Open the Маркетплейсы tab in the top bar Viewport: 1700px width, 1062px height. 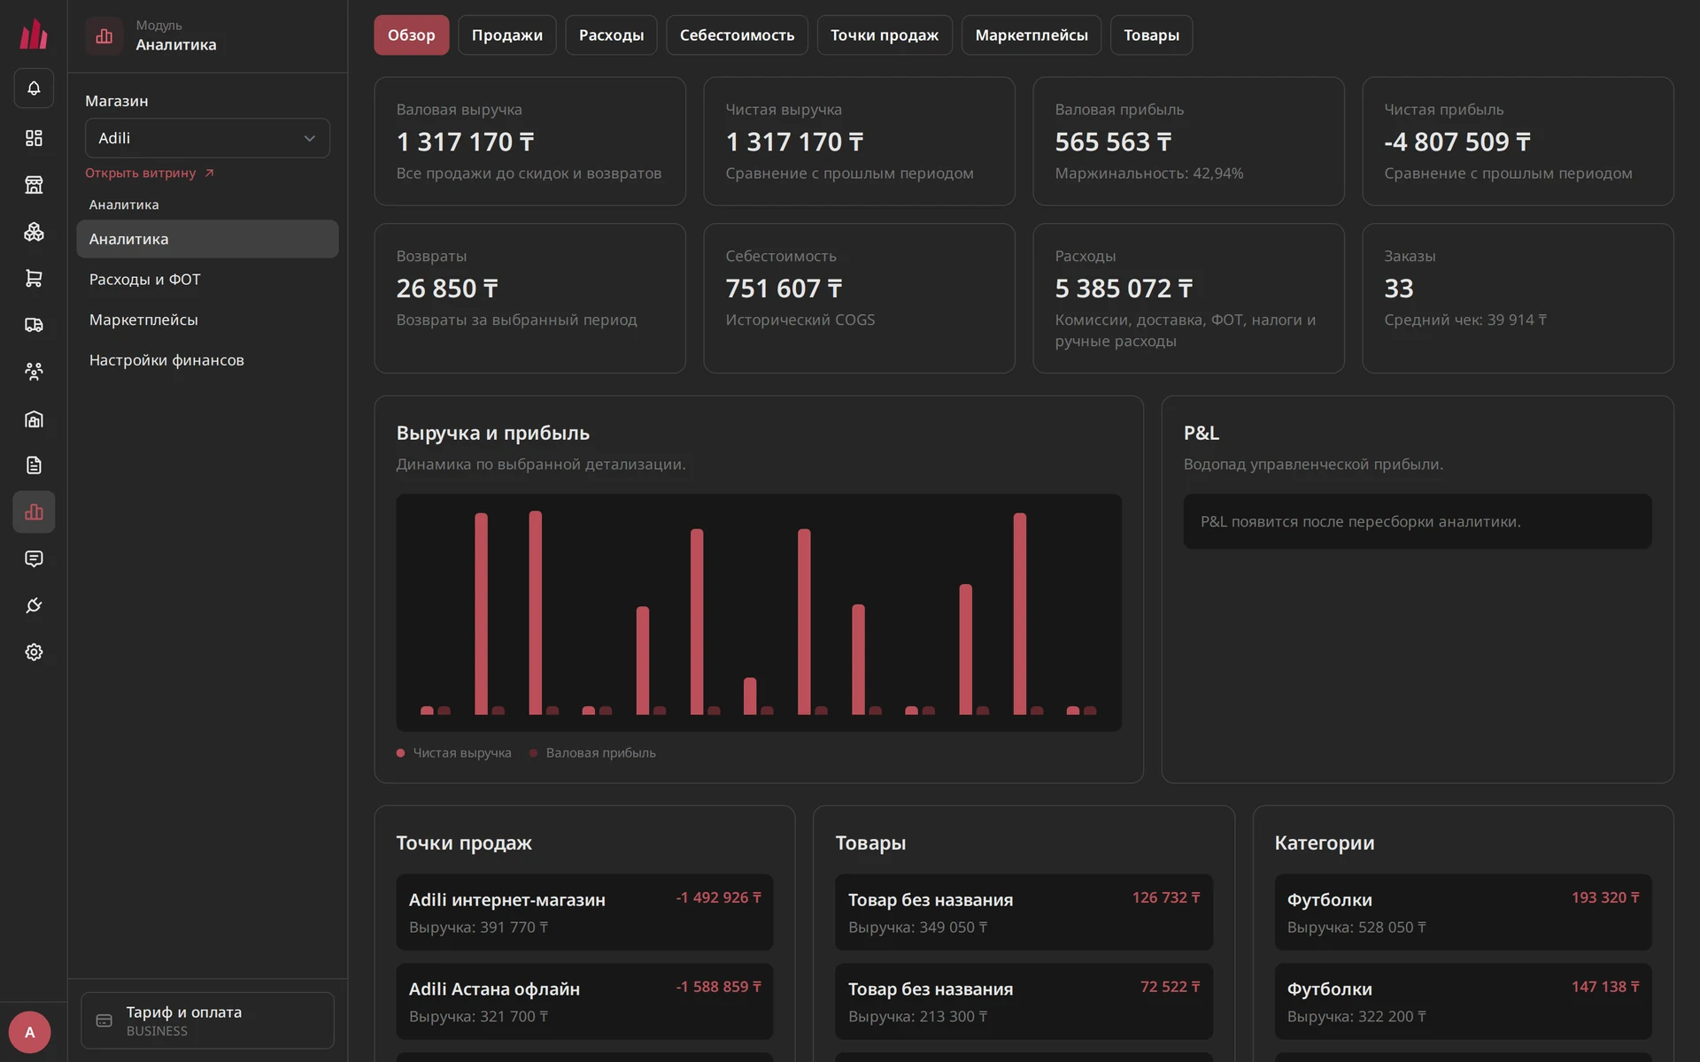[1032, 35]
